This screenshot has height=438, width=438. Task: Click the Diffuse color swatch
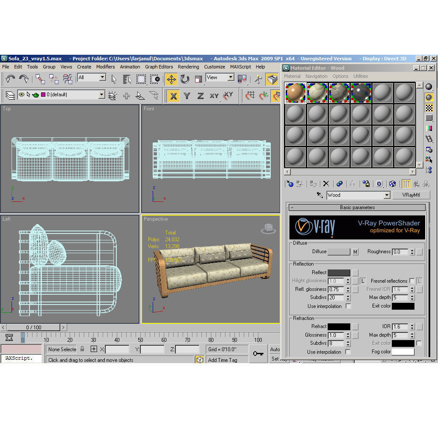pyautogui.click(x=339, y=252)
